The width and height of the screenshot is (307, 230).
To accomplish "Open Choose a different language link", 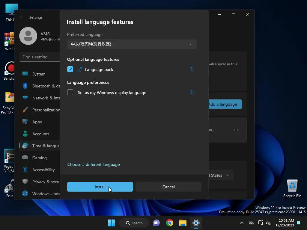I will click(94, 164).
